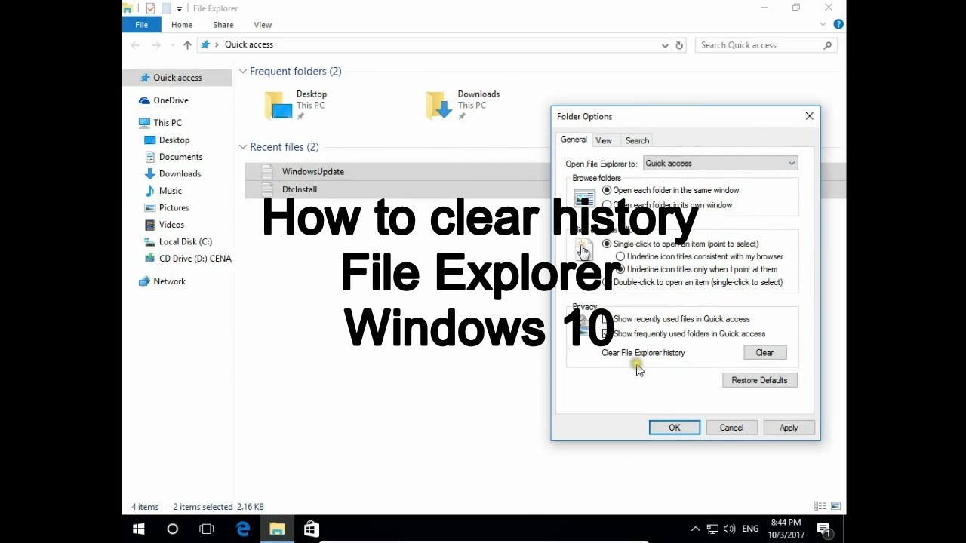Open the Windows Start menu
Image resolution: width=966 pixels, height=543 pixels.
(x=139, y=529)
